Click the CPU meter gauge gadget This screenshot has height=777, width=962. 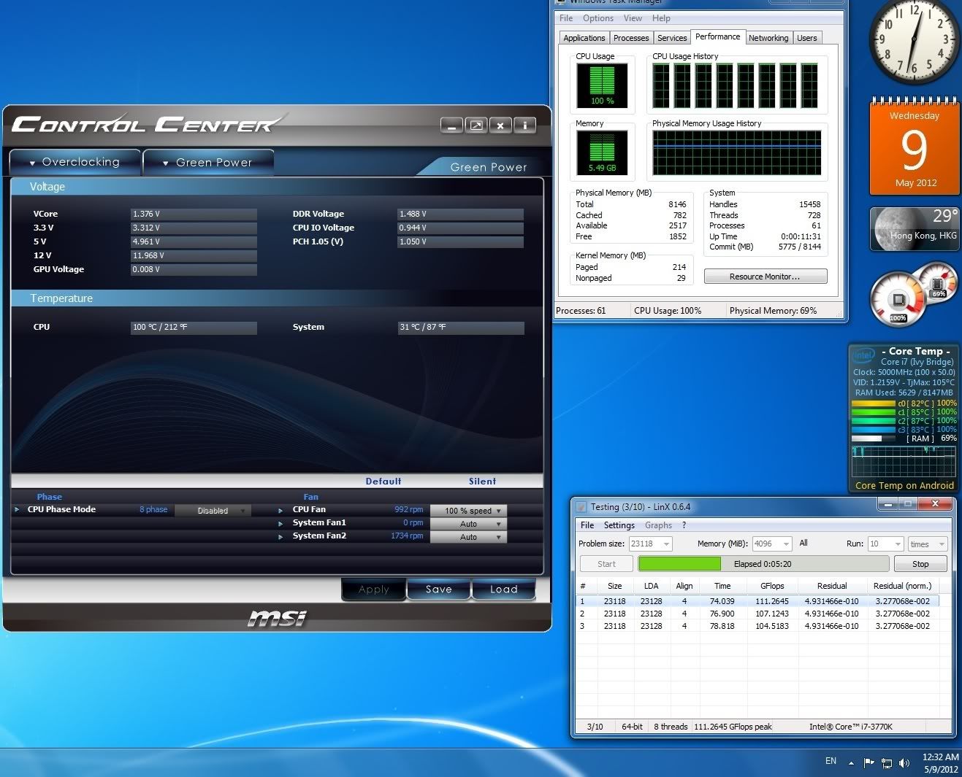[x=898, y=299]
